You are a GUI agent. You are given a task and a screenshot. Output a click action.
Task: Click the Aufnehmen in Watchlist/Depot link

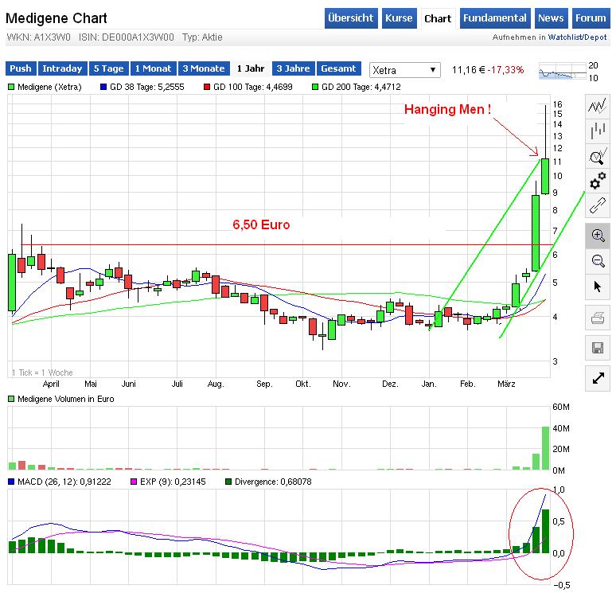(x=549, y=37)
